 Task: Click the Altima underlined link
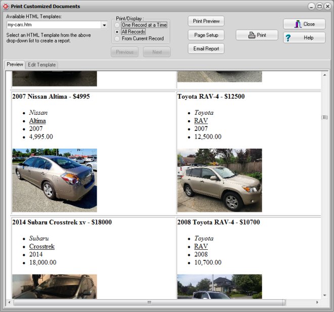pos(37,121)
